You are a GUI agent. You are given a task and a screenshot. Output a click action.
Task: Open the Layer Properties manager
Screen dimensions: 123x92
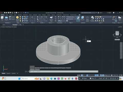click(x=92, y=19)
